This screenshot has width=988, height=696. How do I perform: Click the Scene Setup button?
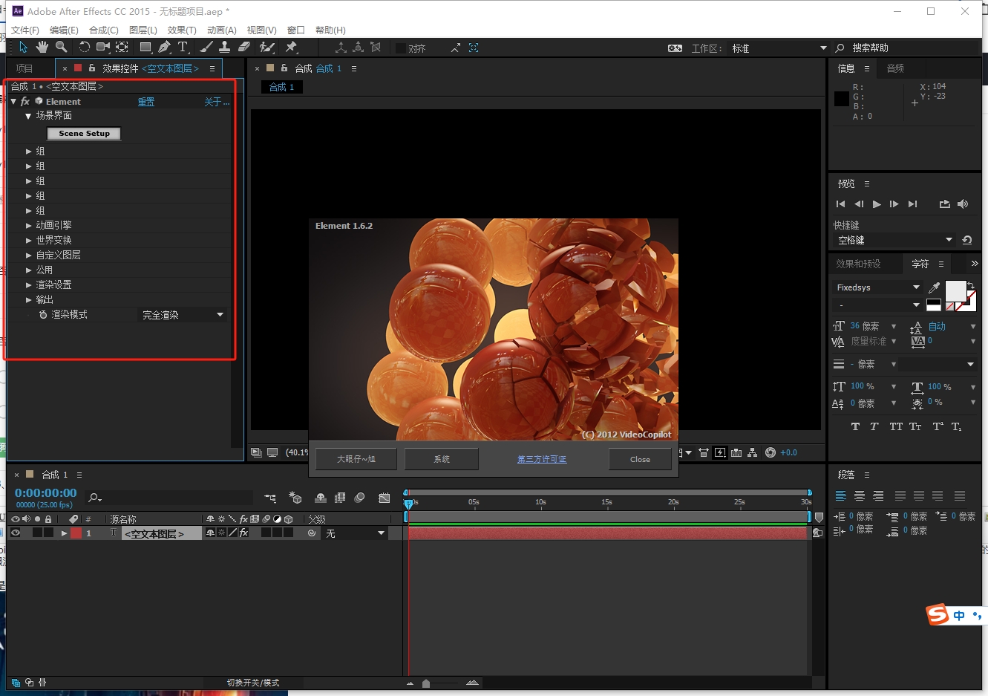(x=84, y=134)
